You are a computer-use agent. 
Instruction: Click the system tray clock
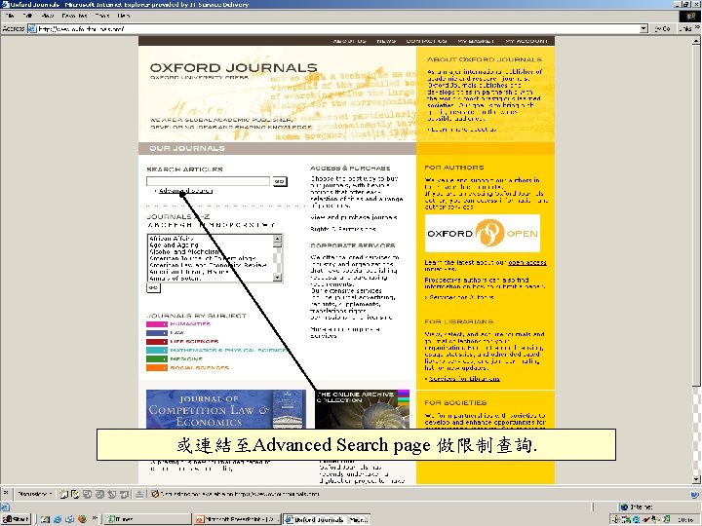point(685,519)
